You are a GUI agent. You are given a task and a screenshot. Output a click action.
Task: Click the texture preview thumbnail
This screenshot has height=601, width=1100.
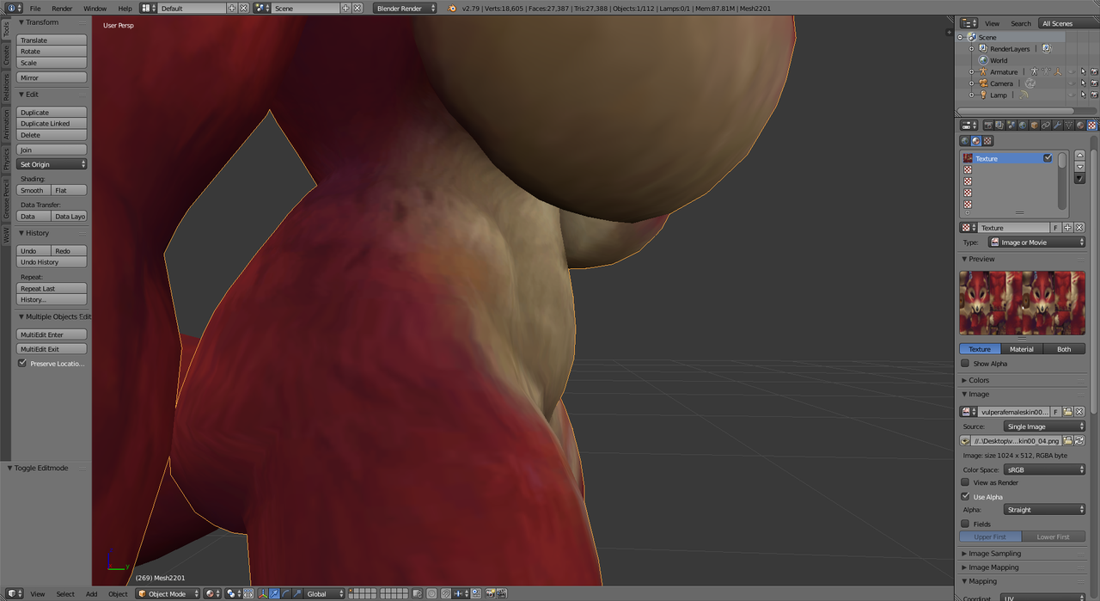click(1022, 304)
